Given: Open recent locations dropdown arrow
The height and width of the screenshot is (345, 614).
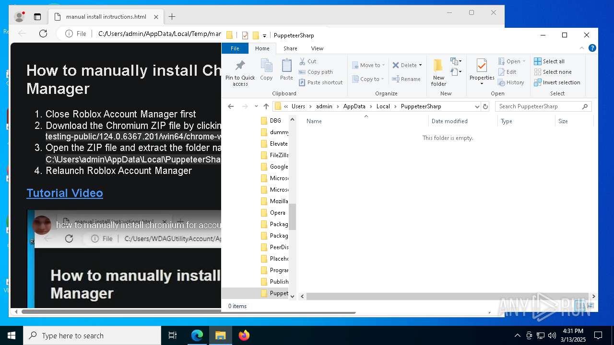Looking at the screenshot, I should pos(256,106).
